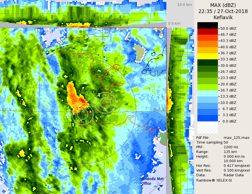Screen dimensions: 252x194
Task: Click the orange 40.0 dBZ legend swatch
Action: point(207,44)
